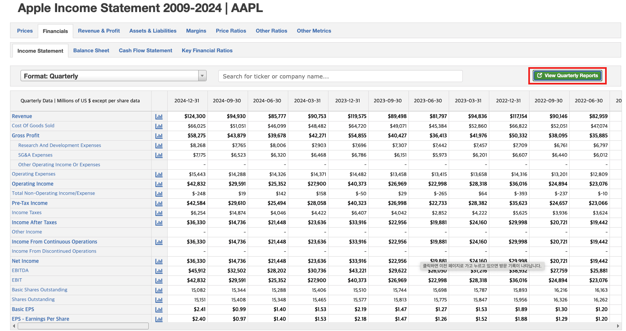This screenshot has height=331, width=626.
Task: Open the Other Operating Income Or Expenses link
Action: coord(59,164)
